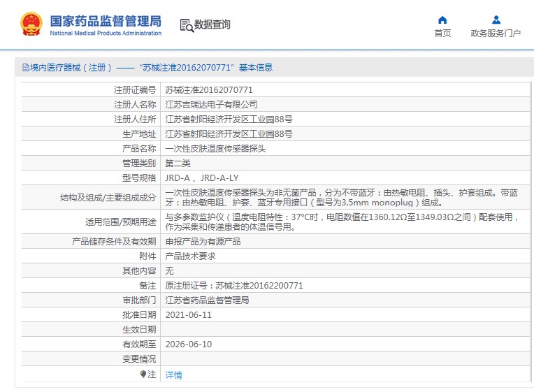
Task: Click 国家药品监督管理局 site title
Action: click(x=106, y=21)
